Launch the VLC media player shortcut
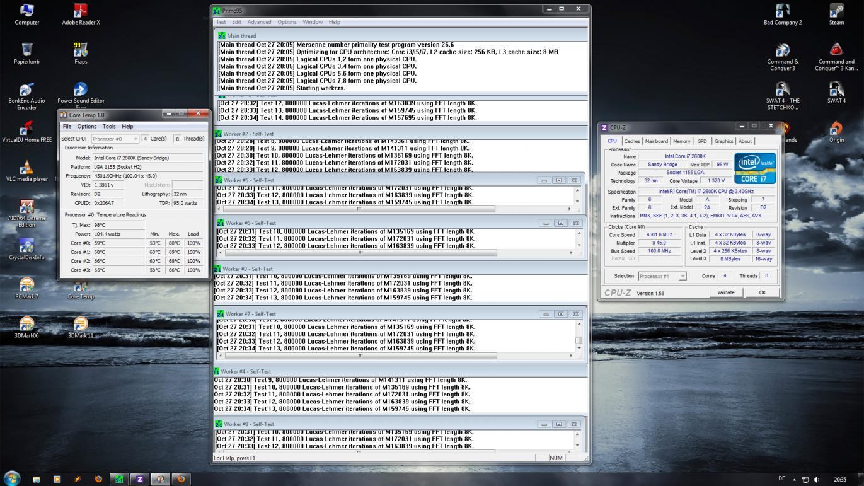The image size is (864, 486). [x=27, y=171]
